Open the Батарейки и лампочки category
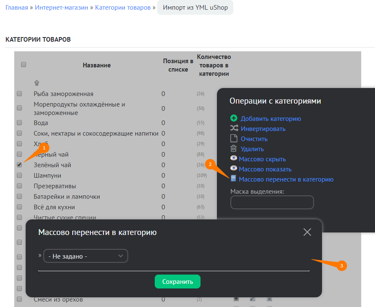This screenshot has width=375, height=307. coord(67,197)
